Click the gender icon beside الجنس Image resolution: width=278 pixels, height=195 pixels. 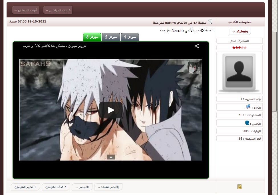(247, 123)
